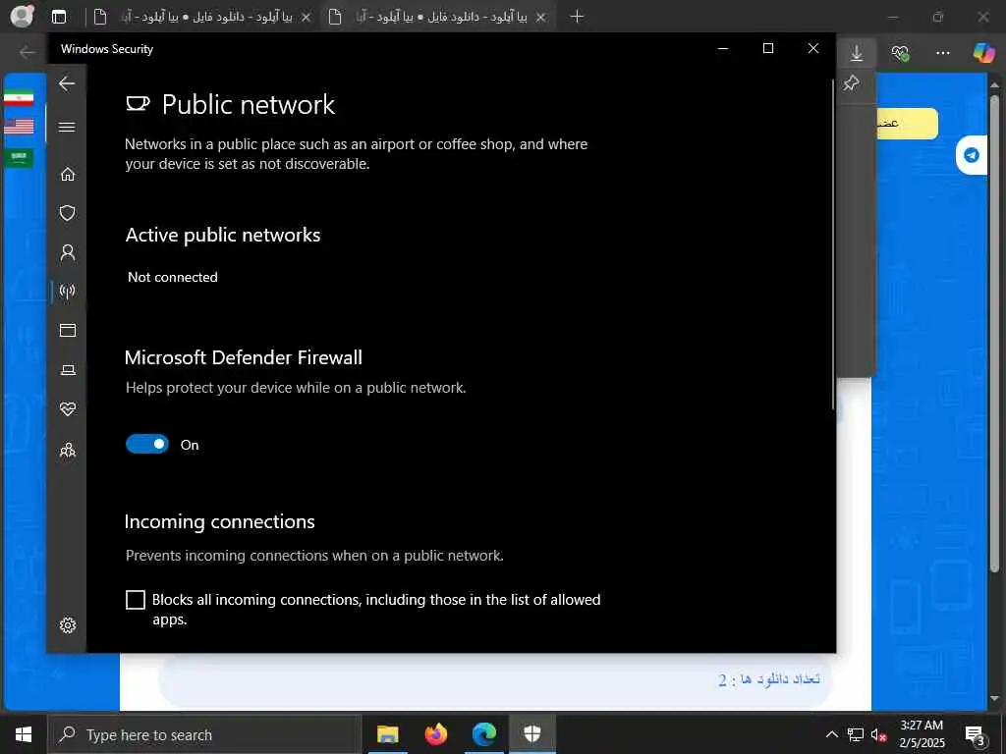Show hidden system tray icons
The image size is (1006, 754).
click(x=831, y=734)
